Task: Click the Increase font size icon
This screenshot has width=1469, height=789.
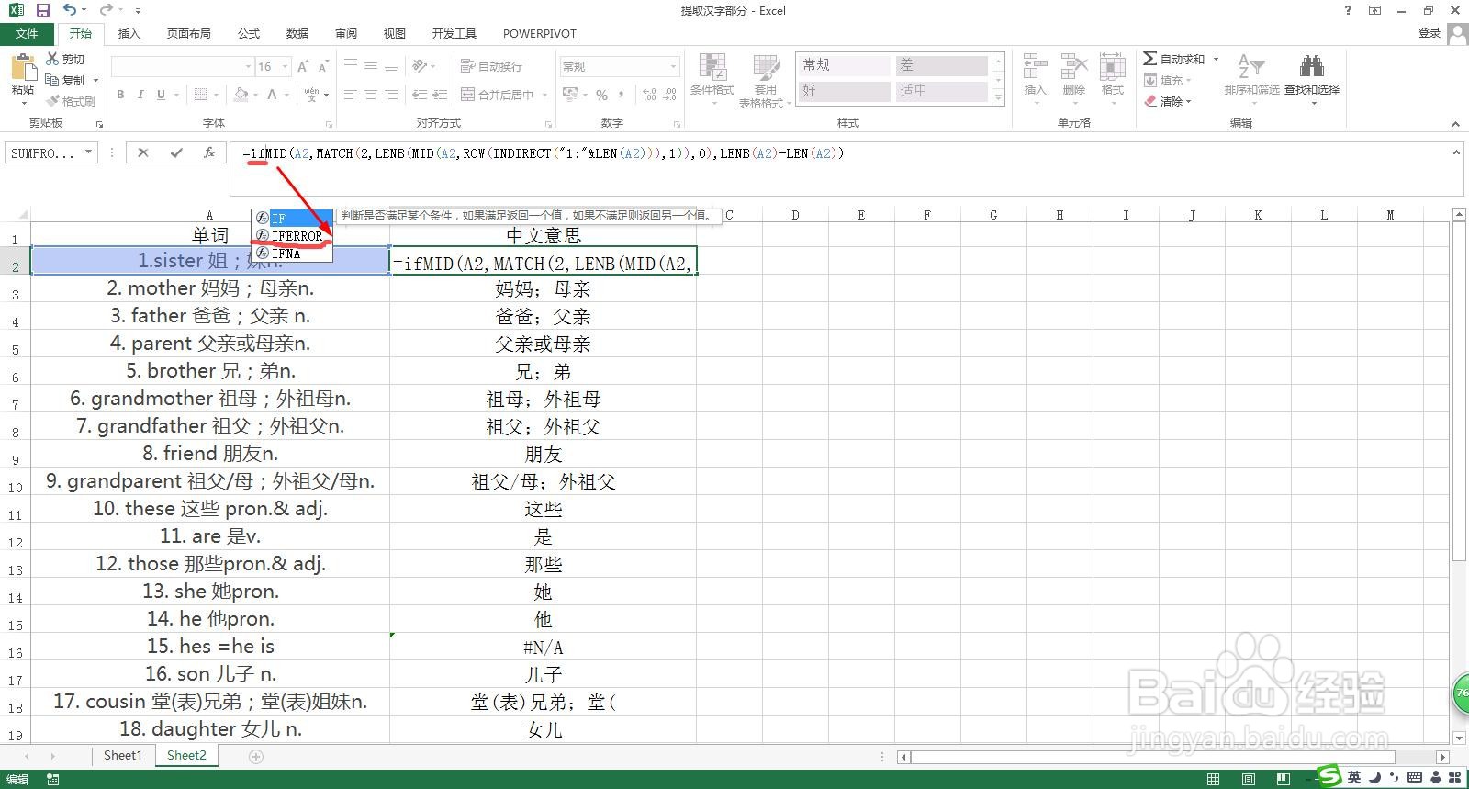Action: pyautogui.click(x=304, y=67)
